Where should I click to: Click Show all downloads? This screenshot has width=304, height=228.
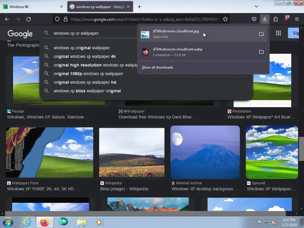157,67
